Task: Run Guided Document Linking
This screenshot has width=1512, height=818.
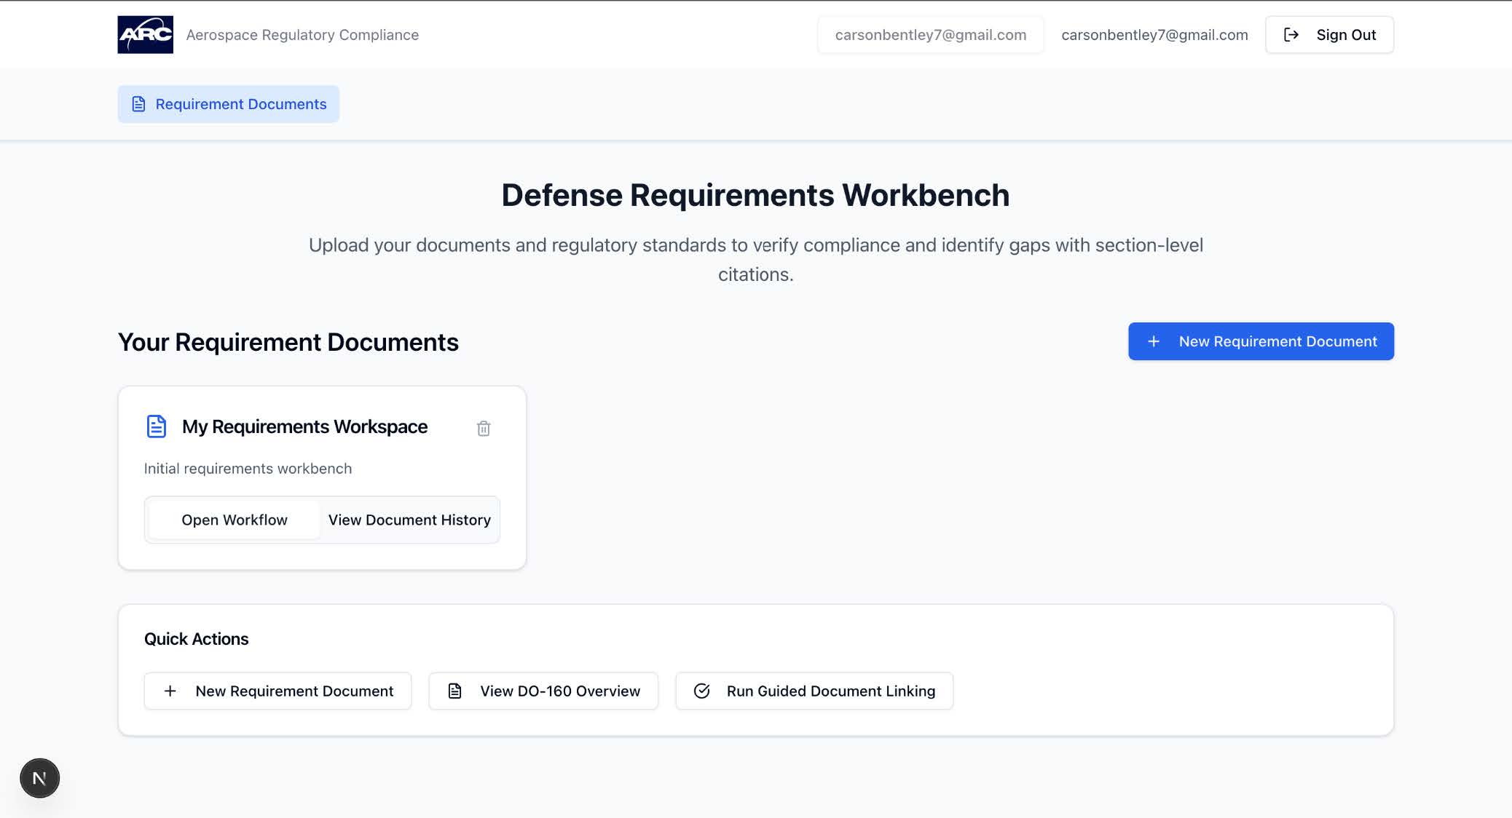Action: [814, 691]
